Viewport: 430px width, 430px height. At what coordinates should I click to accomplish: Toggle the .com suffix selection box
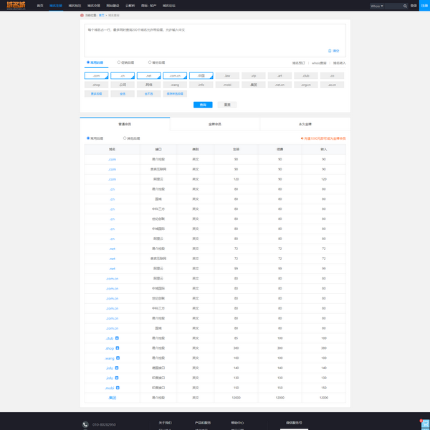pos(96,75)
